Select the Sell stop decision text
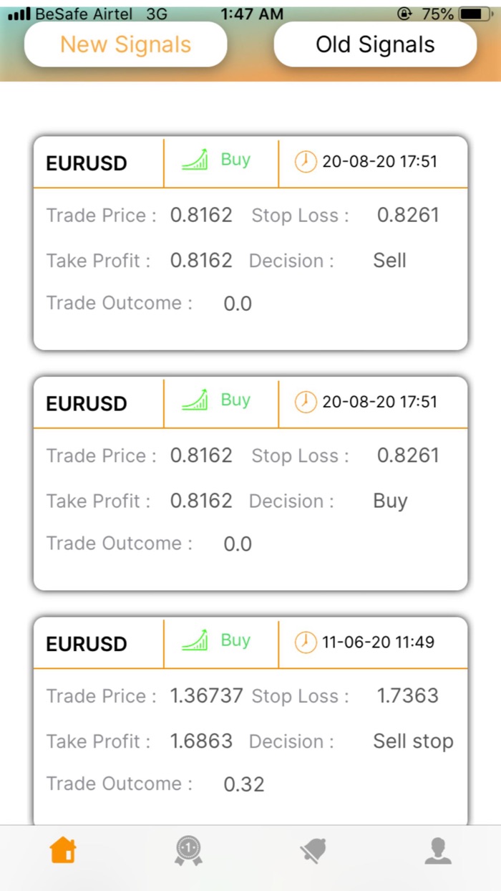Viewport: 501px width, 891px height. [413, 741]
